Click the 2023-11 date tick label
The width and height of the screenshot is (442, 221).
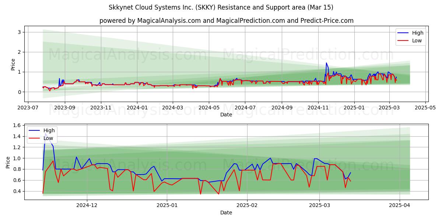[x=101, y=108]
